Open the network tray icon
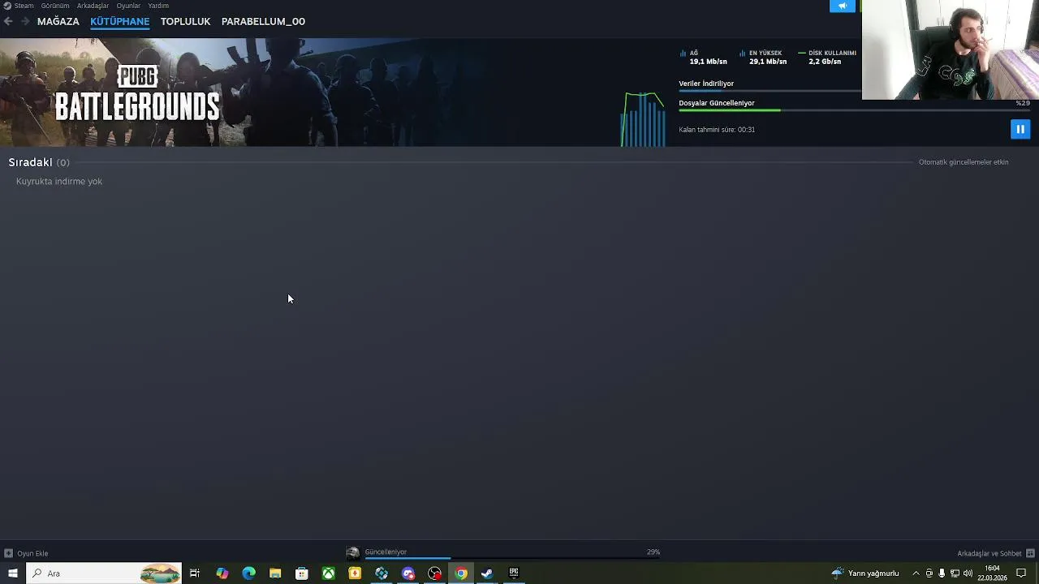The height and width of the screenshot is (584, 1039). 955,573
